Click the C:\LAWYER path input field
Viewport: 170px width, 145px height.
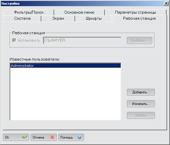pyautogui.click(x=82, y=40)
